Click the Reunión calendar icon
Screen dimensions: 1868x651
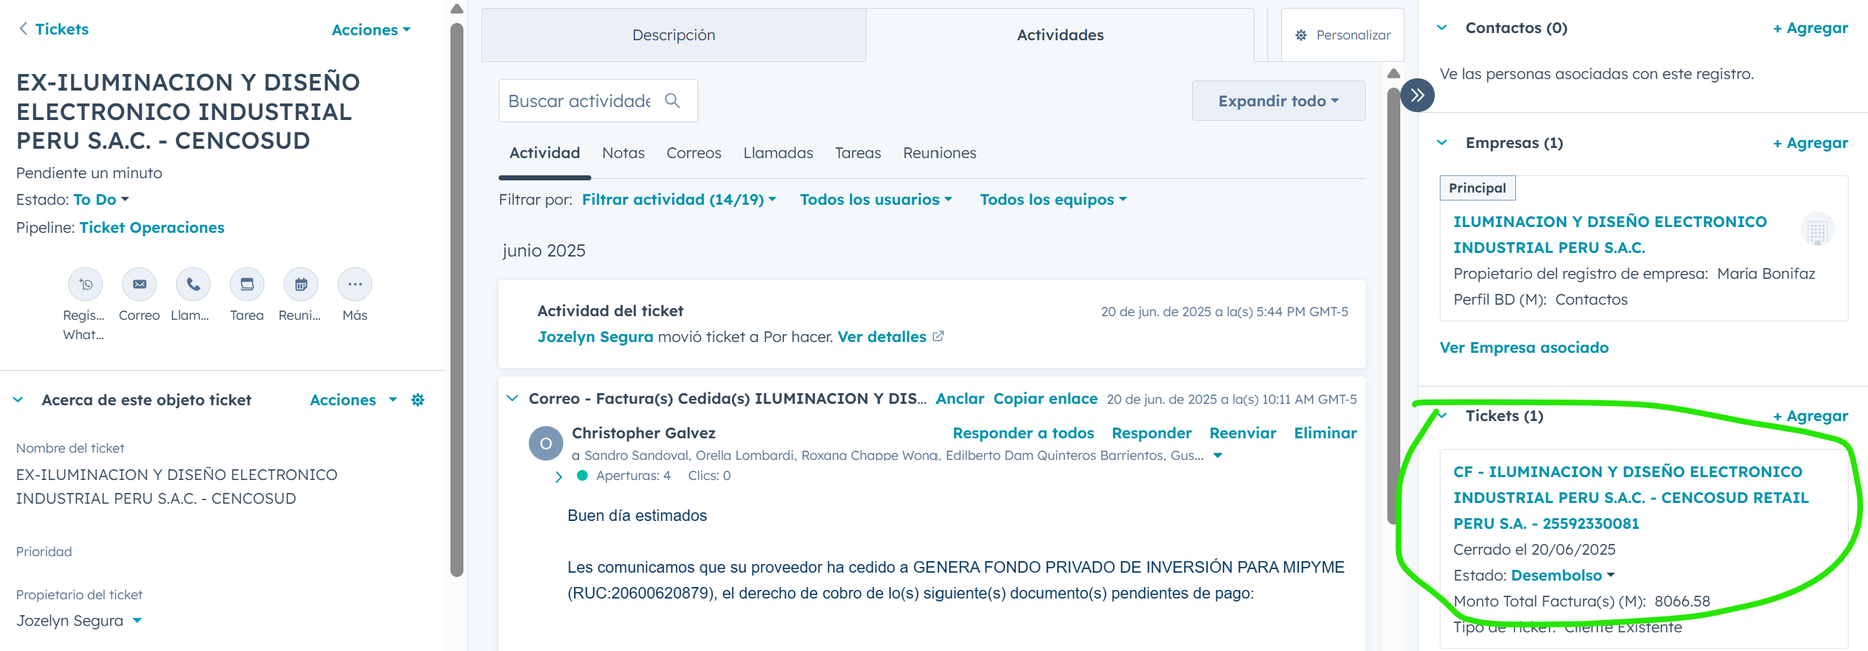(300, 284)
